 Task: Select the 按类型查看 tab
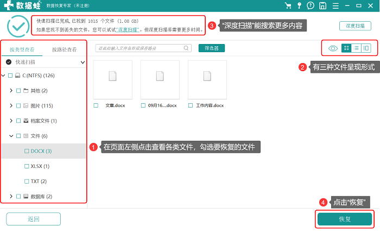[x=22, y=49]
